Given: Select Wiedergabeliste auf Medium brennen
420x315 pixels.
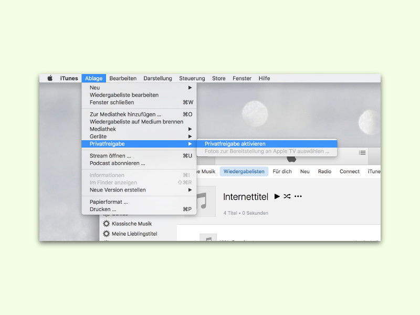Looking at the screenshot, I should [x=139, y=122].
